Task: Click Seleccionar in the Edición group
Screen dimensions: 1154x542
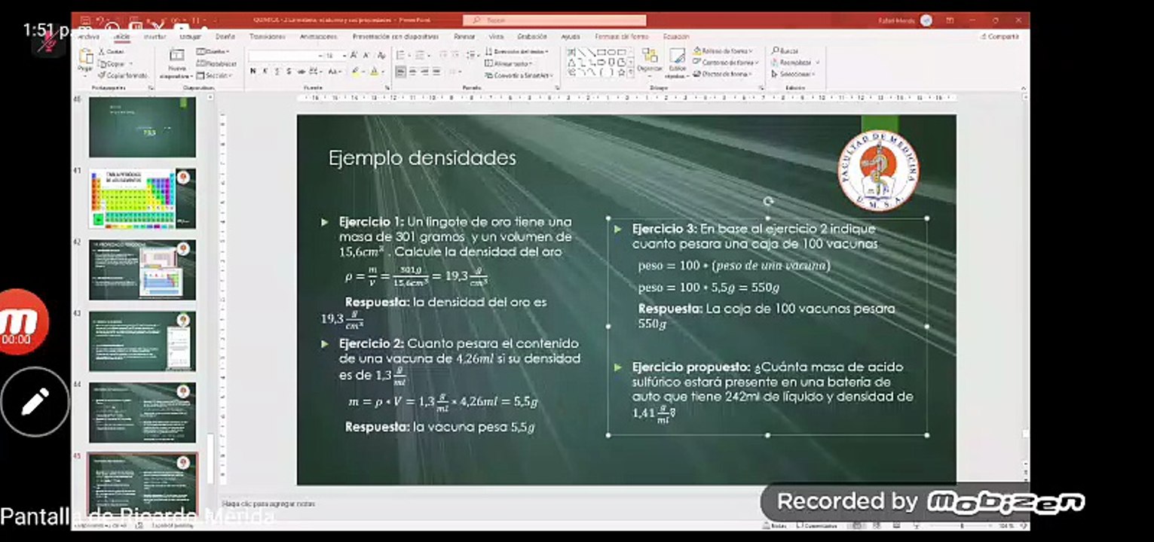Action: pyautogui.click(x=794, y=74)
